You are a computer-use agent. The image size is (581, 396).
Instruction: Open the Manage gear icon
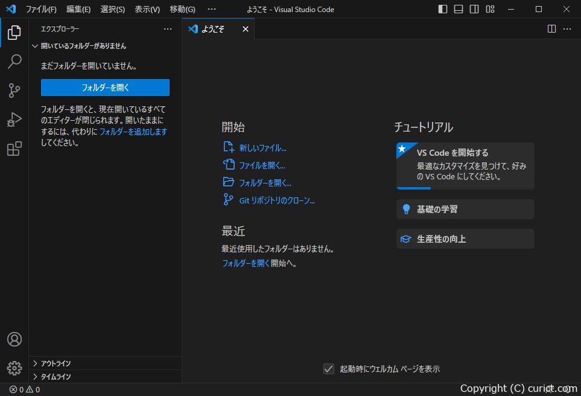click(x=14, y=368)
